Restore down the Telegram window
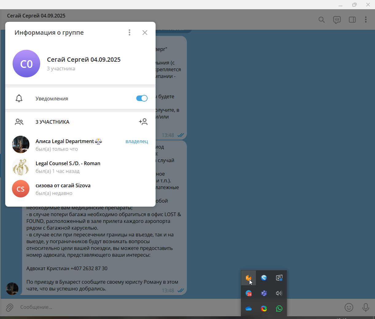Image resolution: width=375 pixels, height=319 pixels. (x=354, y=5)
